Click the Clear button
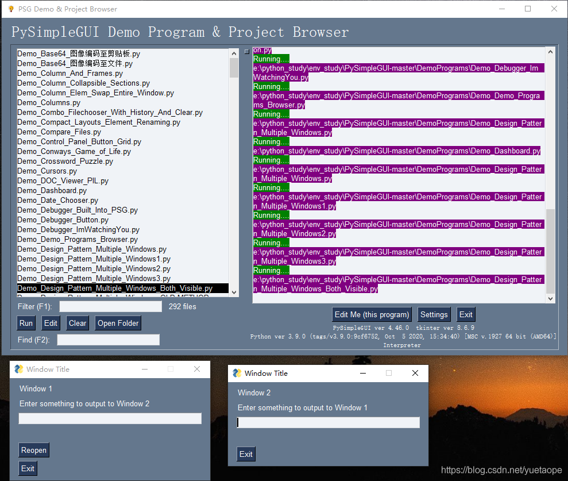568x481 pixels. [78, 323]
